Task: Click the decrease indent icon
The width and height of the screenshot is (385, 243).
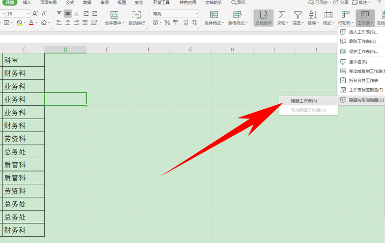Action: 86,14
